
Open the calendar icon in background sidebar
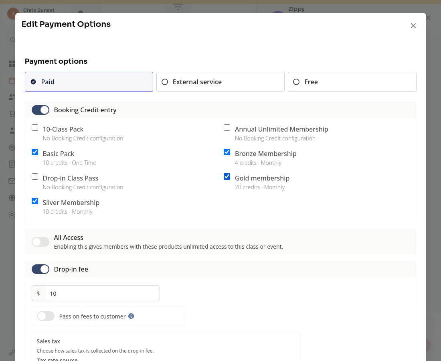pyautogui.click(x=12, y=81)
